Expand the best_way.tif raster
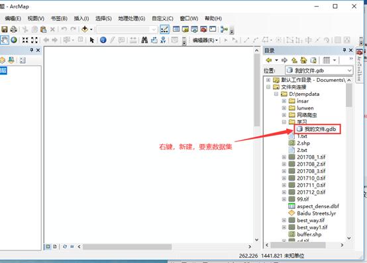Screen dimensions: 367x263 point(284,220)
